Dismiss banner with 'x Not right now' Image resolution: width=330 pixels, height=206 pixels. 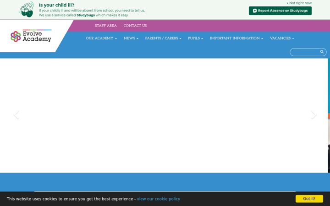click(299, 3)
